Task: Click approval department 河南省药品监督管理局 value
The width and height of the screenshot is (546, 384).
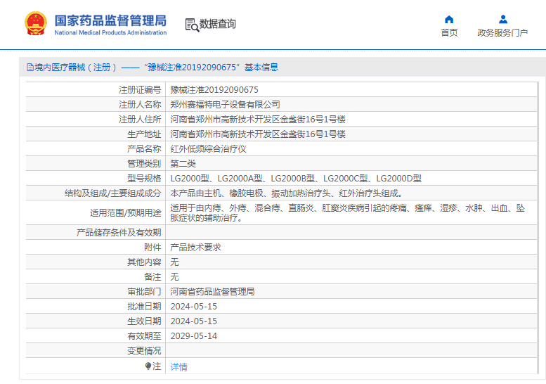Action: tap(212, 292)
